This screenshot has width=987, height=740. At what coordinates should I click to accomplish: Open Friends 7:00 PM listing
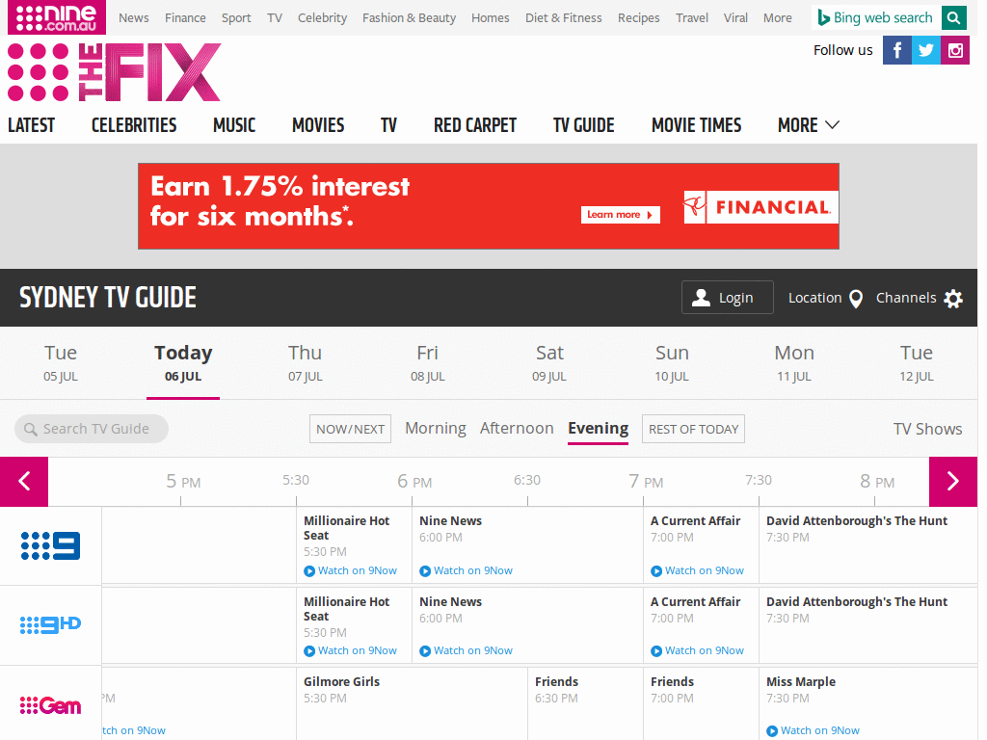[x=672, y=681]
